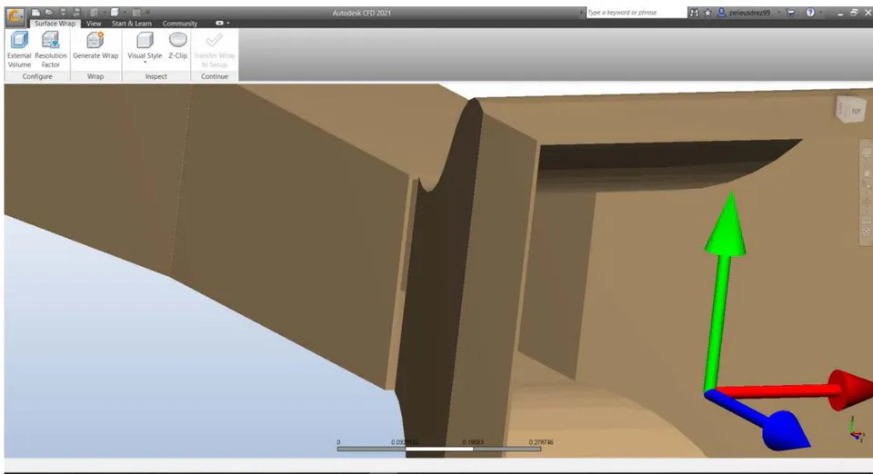Click the Help question mark icon
The height and width of the screenshot is (474, 873).
(810, 12)
